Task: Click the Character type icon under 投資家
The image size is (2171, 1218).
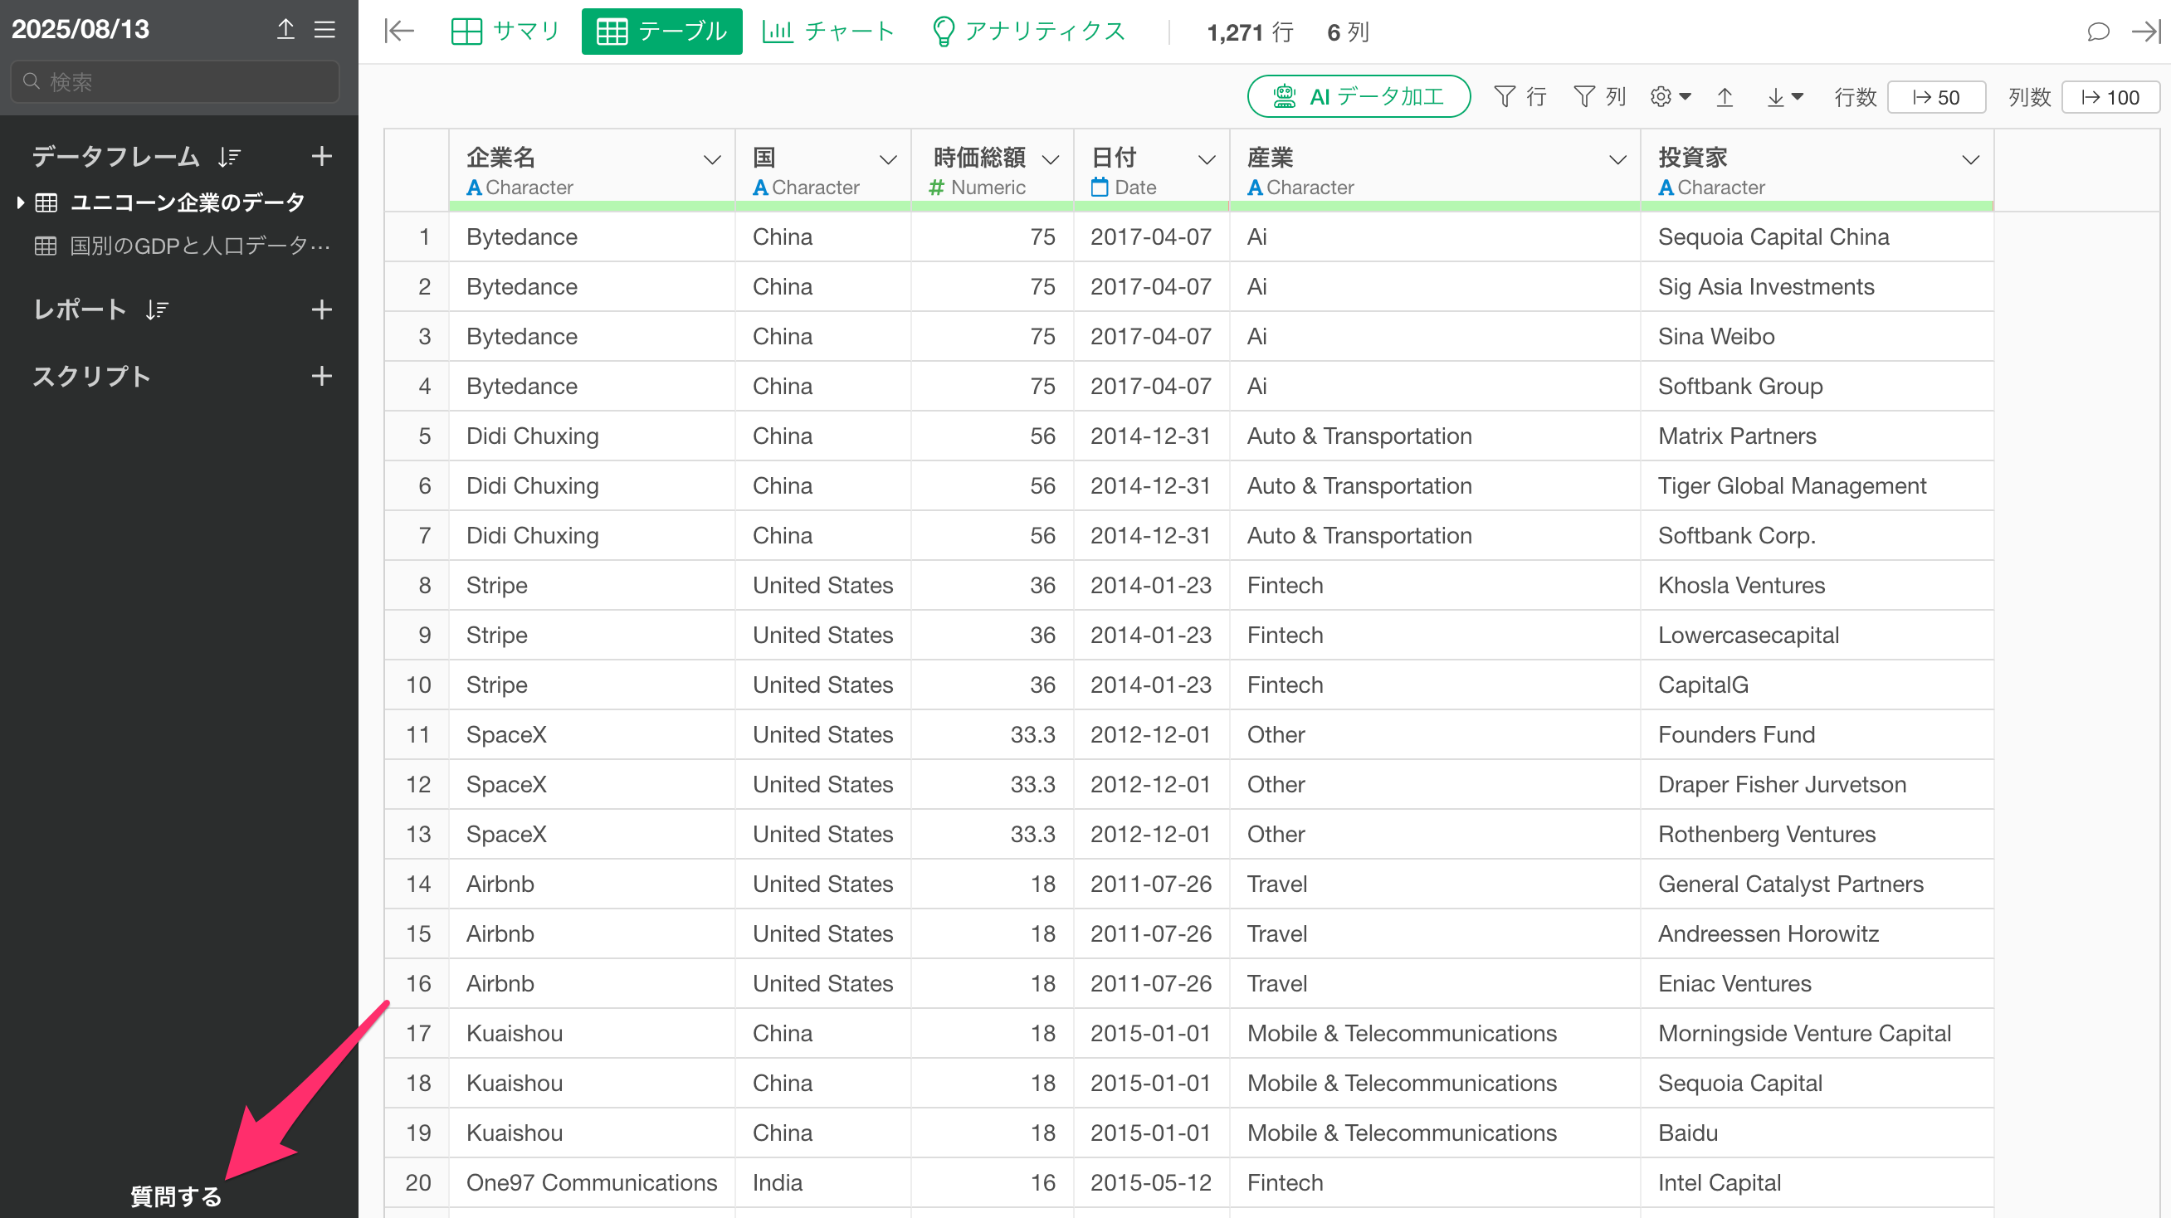Action: 1666,188
